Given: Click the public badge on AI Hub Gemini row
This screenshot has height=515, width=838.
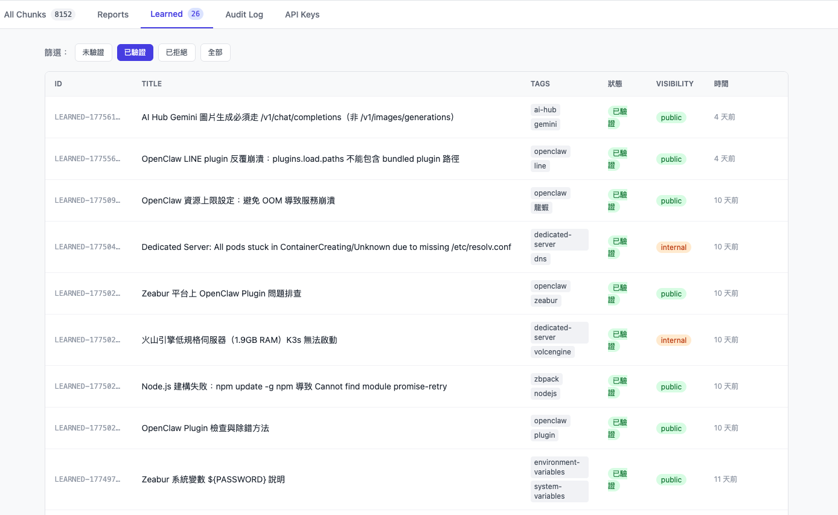Looking at the screenshot, I should (671, 117).
